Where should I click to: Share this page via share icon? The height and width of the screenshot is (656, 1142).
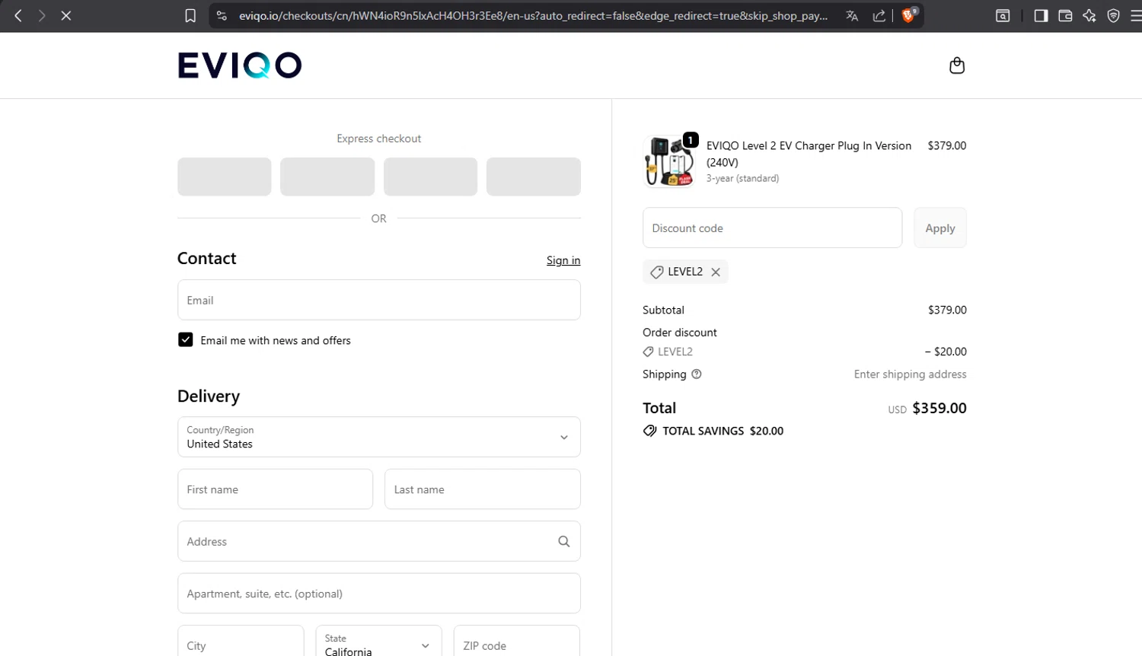point(879,15)
